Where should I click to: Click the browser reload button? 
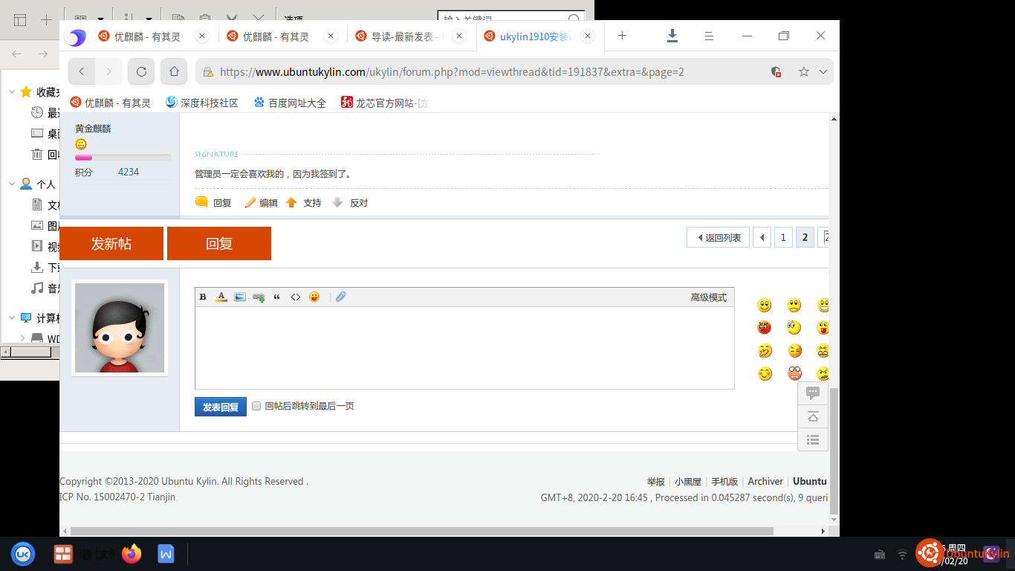(141, 72)
